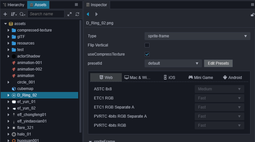Select the iOS platform tab
This screenshot has height=142, width=255.
pyautogui.click(x=169, y=77)
